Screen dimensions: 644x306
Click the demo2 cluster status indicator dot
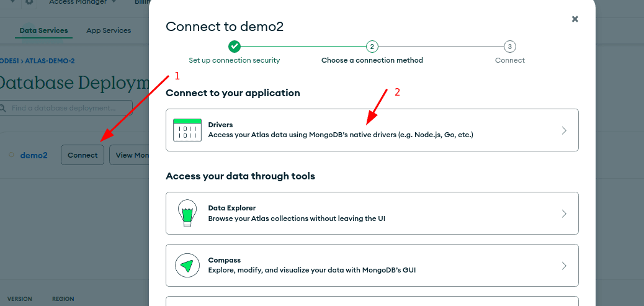coord(12,155)
